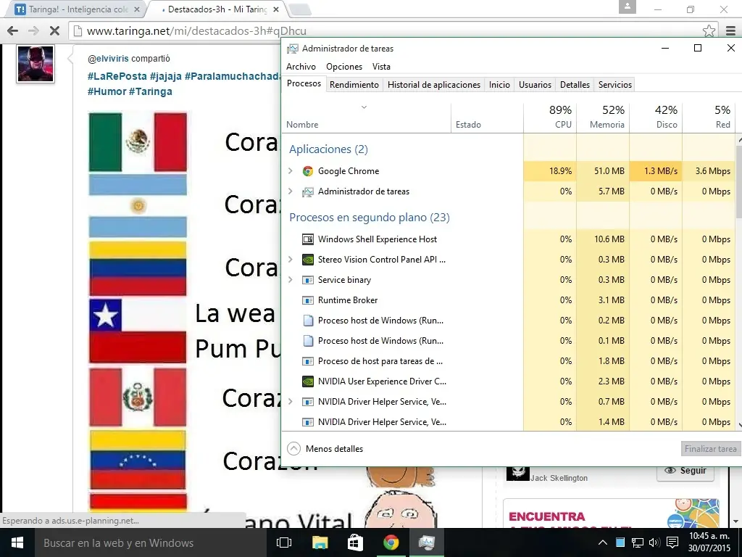This screenshot has height=557, width=742.
Task: Click the Proceso de host para tareas icon
Action: pyautogui.click(x=307, y=361)
